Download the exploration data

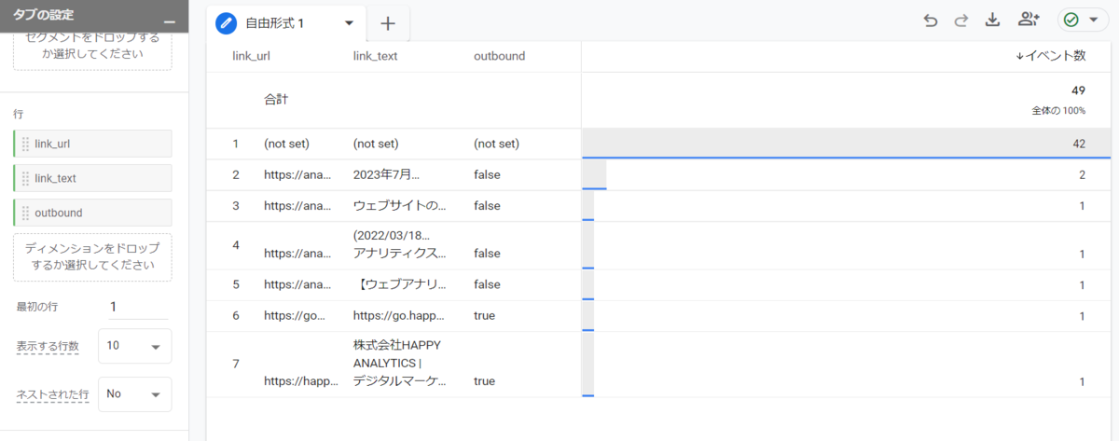(992, 21)
